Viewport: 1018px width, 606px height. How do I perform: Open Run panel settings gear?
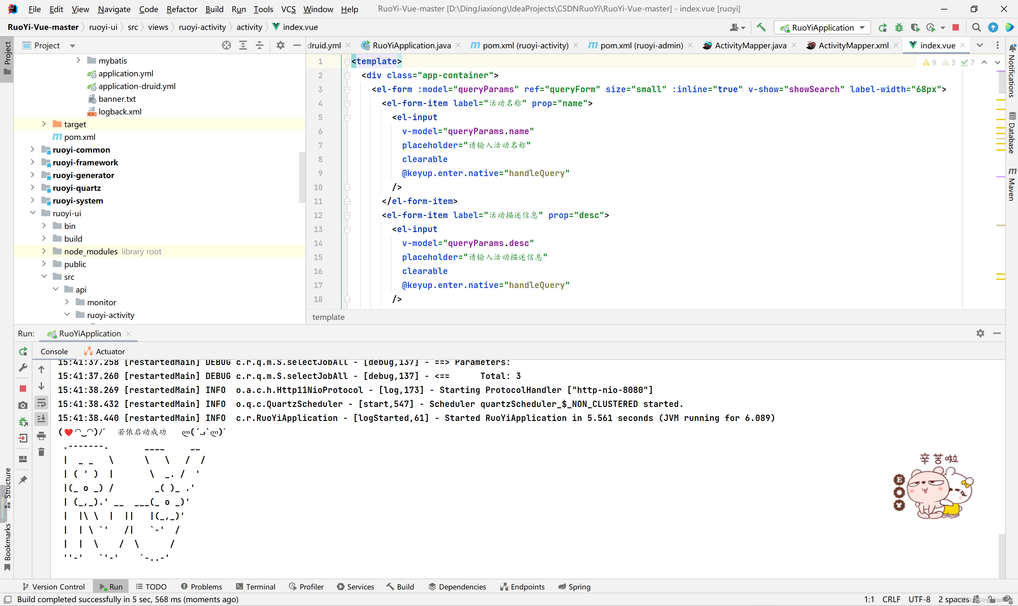(x=980, y=333)
